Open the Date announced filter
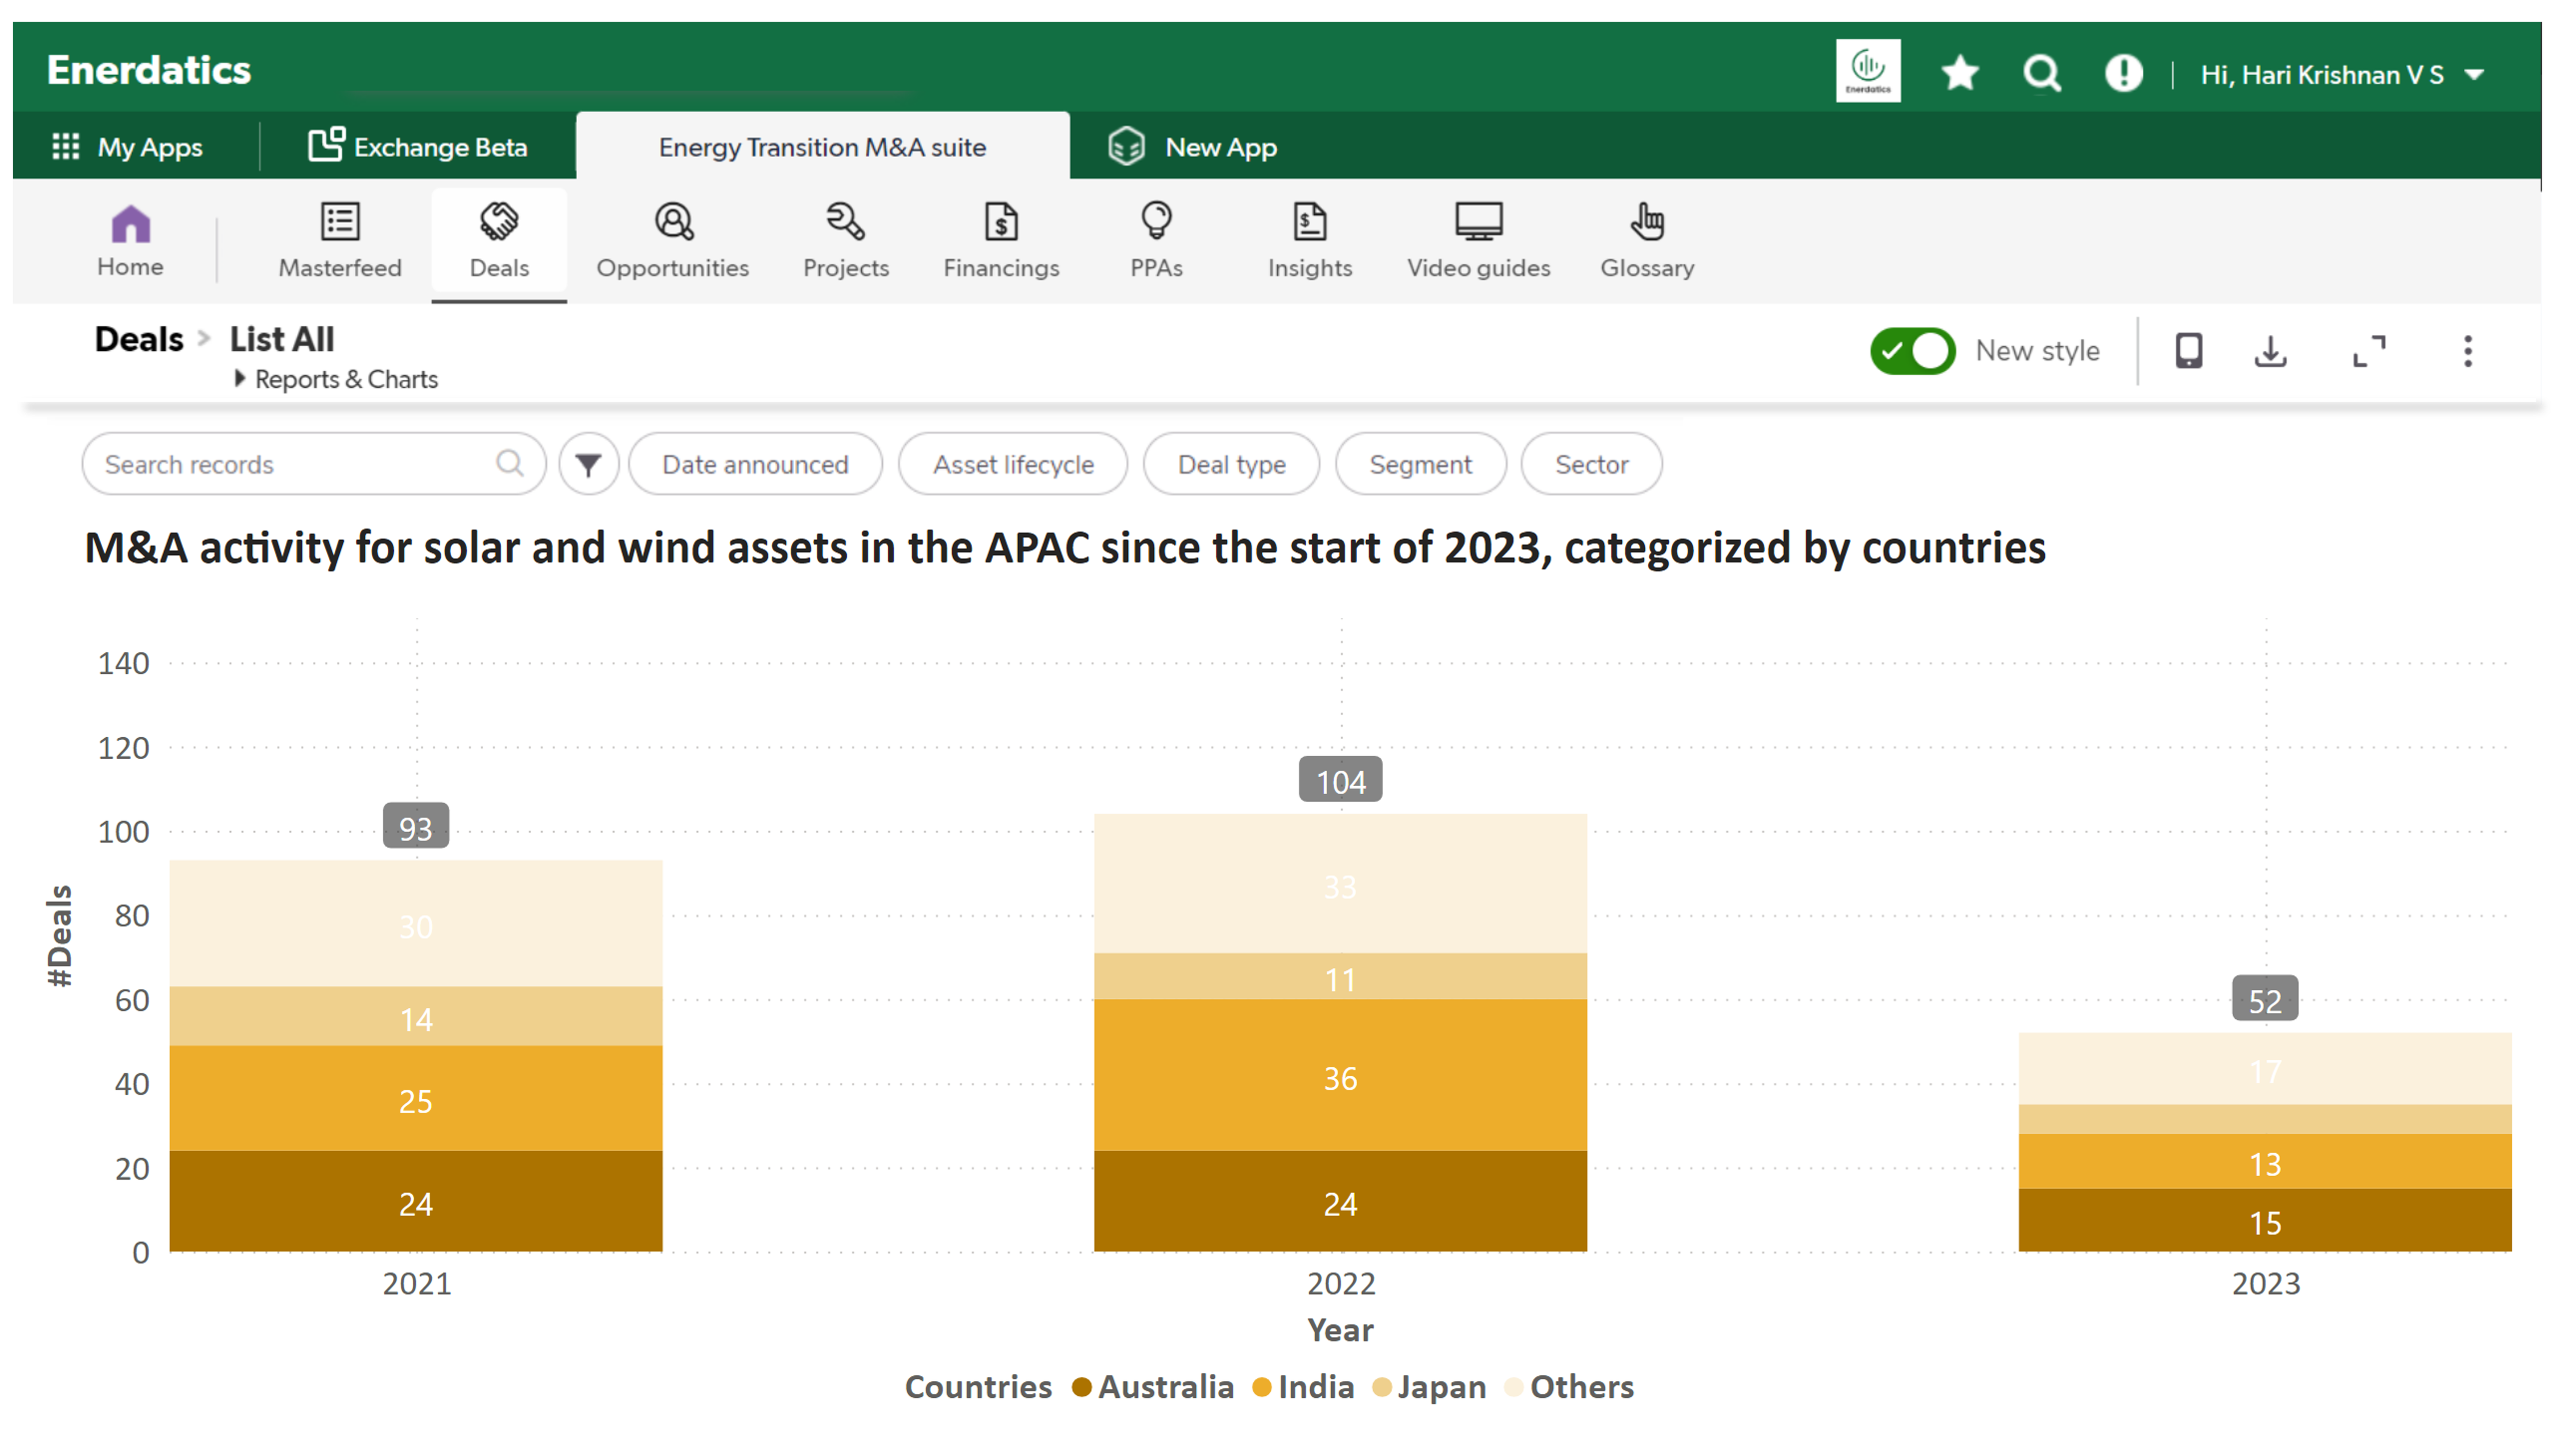The height and width of the screenshot is (1456, 2554). (x=755, y=464)
